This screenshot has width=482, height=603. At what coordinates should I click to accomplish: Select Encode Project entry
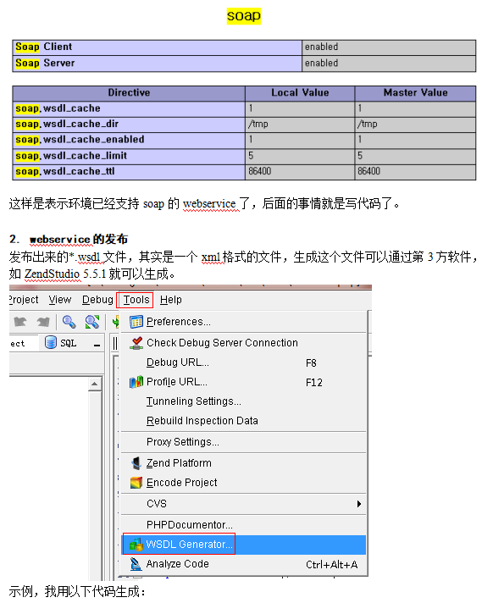click(243, 483)
